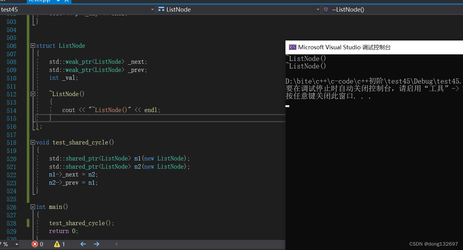Click the n1 shared_ptr declaration line
The width and height of the screenshot is (463, 250).
[x=120, y=159]
